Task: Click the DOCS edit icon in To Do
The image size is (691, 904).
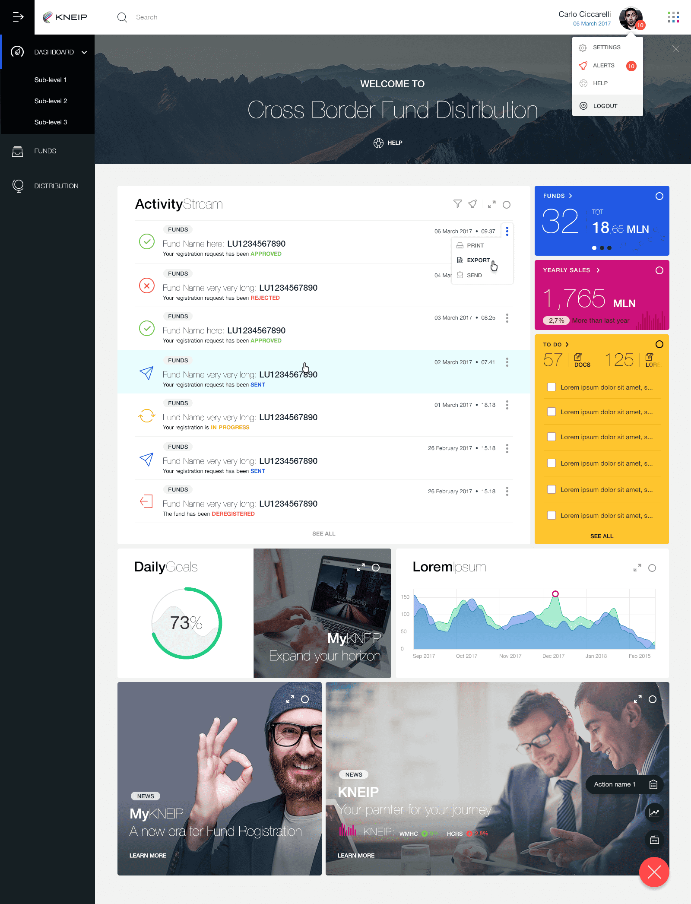Action: click(578, 357)
